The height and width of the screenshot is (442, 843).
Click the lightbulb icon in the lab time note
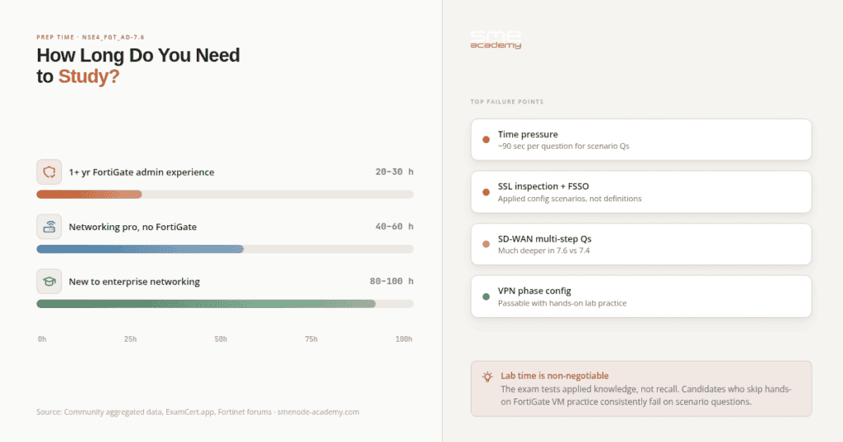487,376
